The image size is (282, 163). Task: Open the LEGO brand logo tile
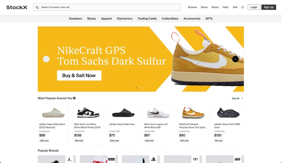coord(237,159)
